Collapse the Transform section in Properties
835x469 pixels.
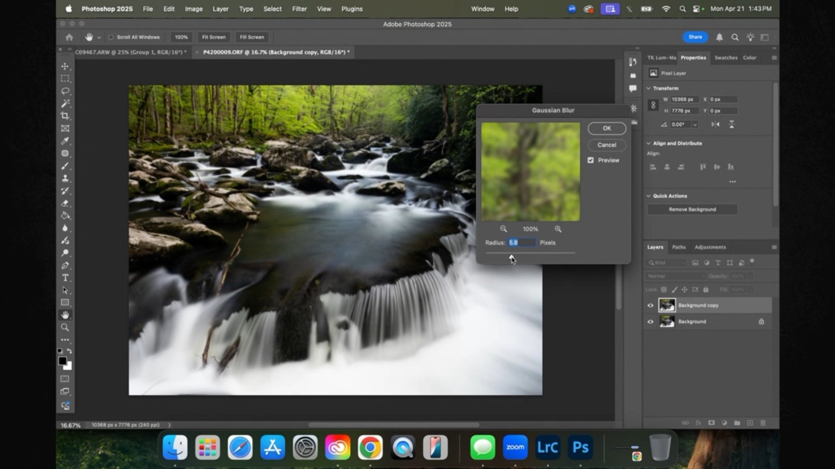pos(649,88)
